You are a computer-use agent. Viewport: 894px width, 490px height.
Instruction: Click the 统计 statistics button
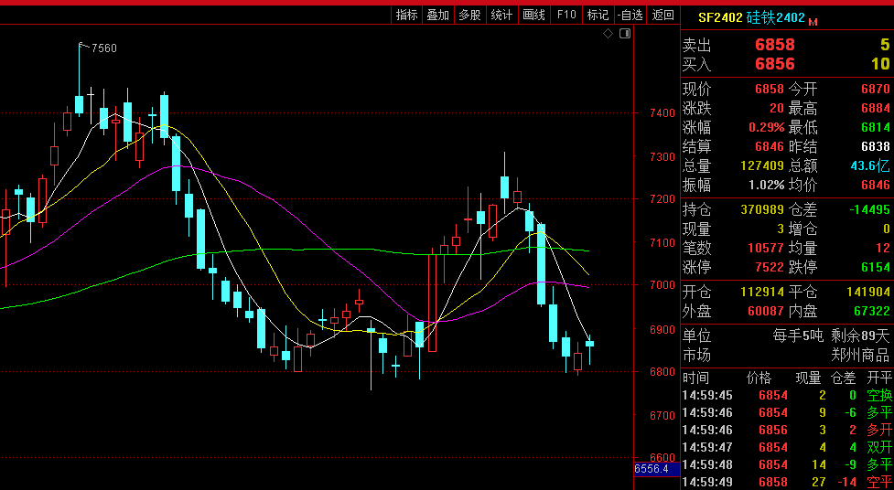[x=501, y=15]
